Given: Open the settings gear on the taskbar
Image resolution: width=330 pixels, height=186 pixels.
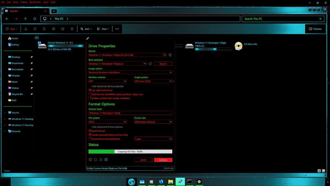Looking at the screenshot, I should (199, 182).
